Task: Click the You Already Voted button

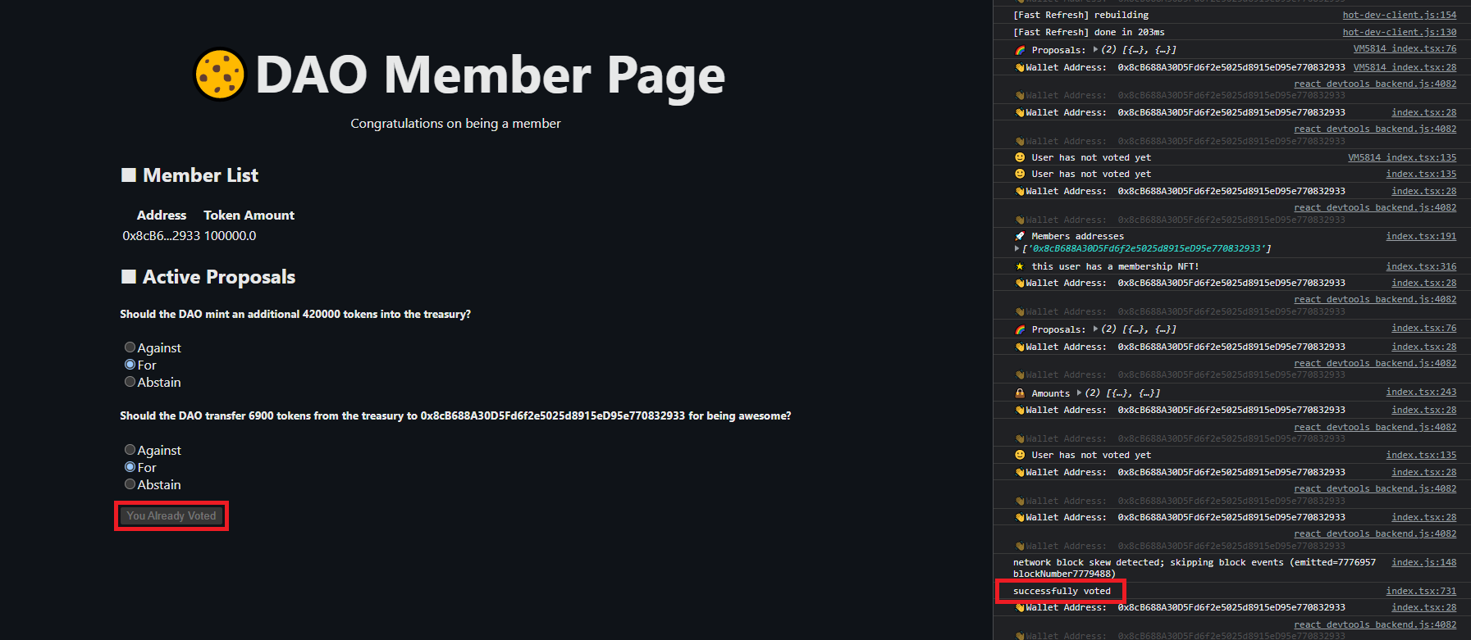Action: pos(171,515)
